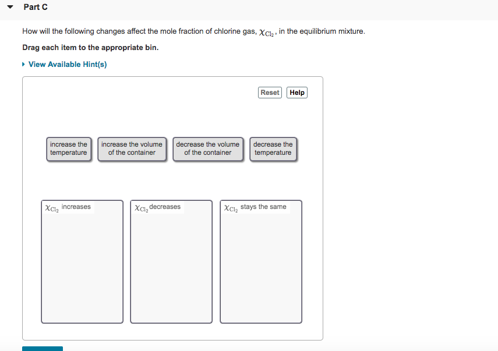Click empty space inside stays-the-same bin

coord(261,268)
